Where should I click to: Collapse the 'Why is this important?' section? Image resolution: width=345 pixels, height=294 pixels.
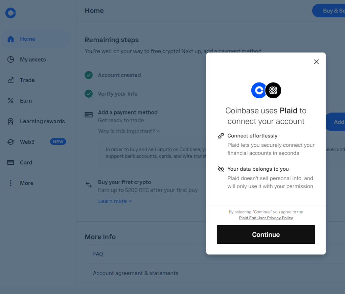pos(129,131)
